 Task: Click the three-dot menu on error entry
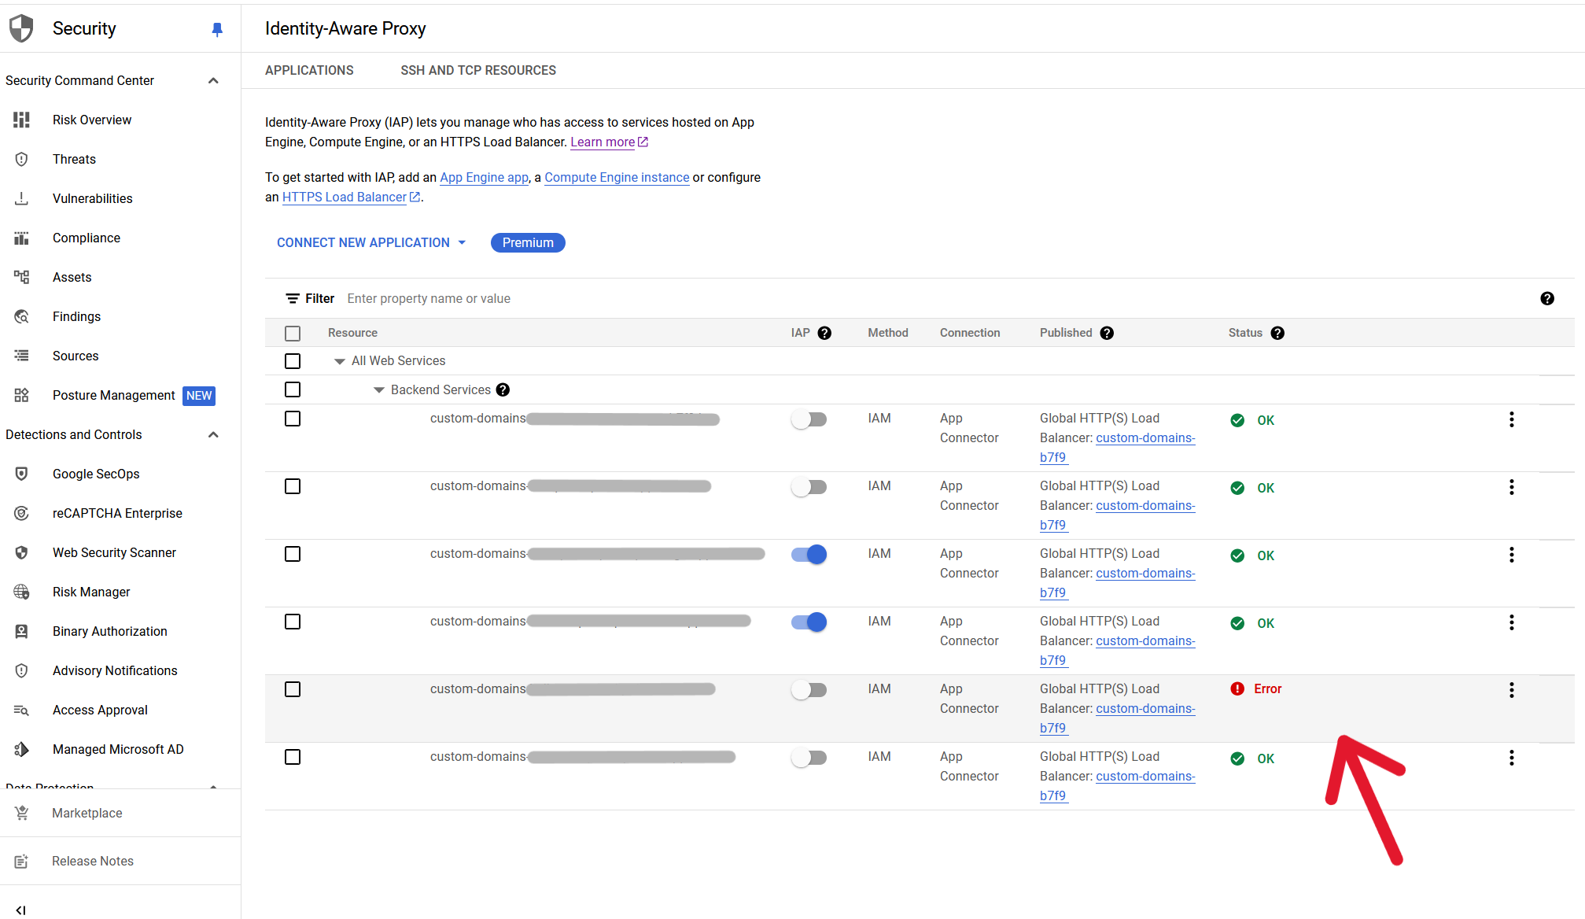[1512, 689]
